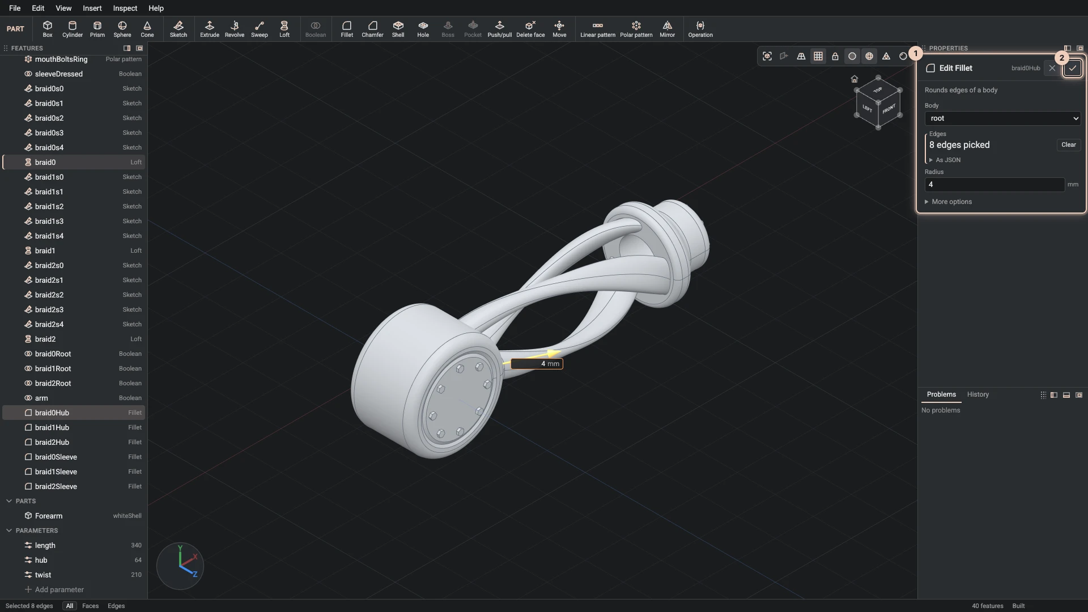Select the Shell tool

click(x=398, y=29)
